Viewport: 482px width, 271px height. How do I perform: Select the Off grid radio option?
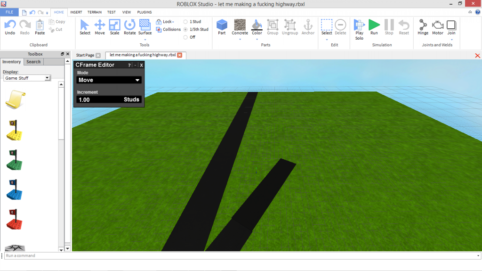click(x=189, y=37)
